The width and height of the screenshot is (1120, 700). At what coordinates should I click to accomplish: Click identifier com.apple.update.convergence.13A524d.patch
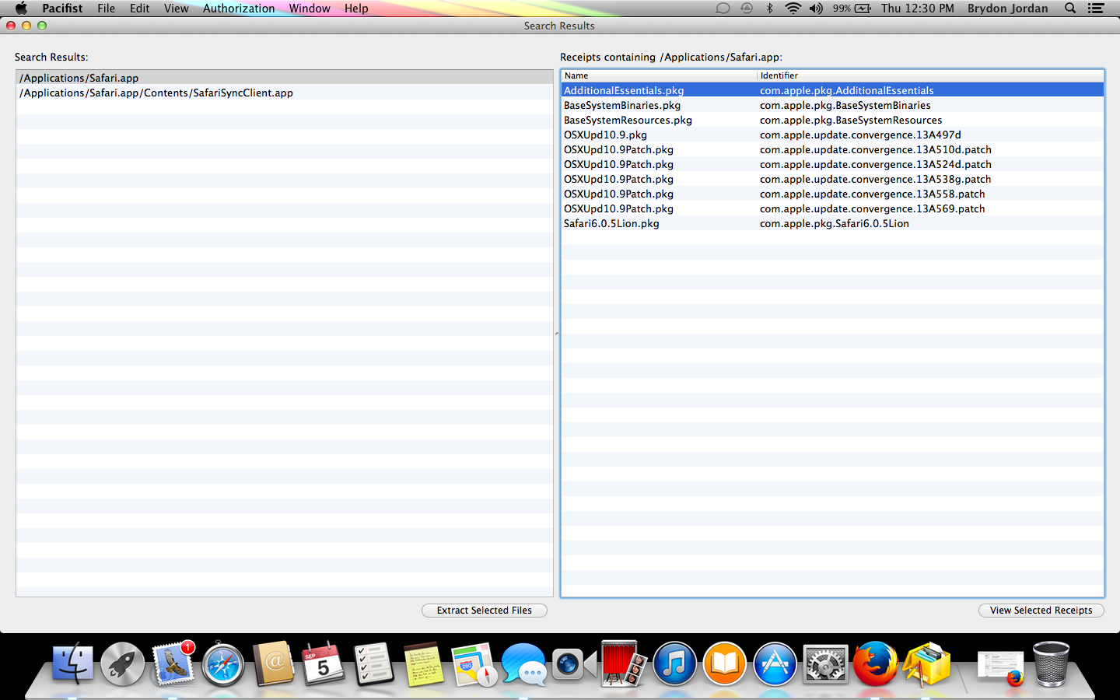click(876, 164)
